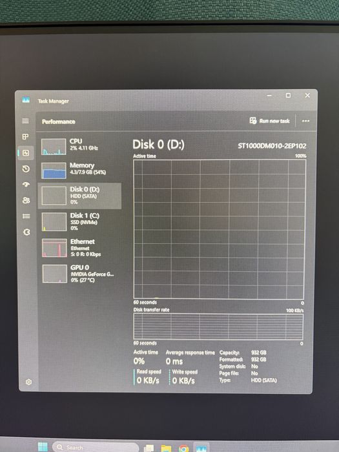Open the Windows Start menu
339x452 pixels.
[43, 447]
